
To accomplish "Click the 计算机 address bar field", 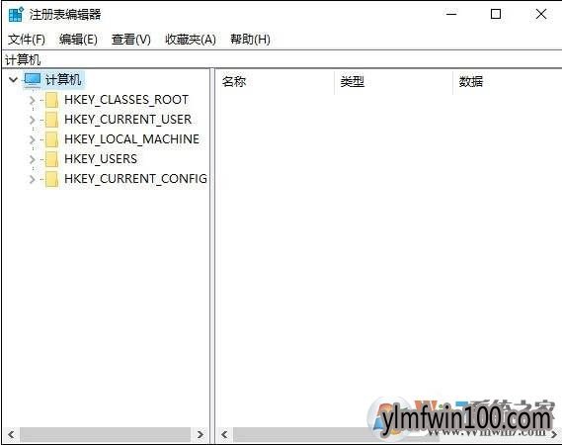I will click(281, 59).
